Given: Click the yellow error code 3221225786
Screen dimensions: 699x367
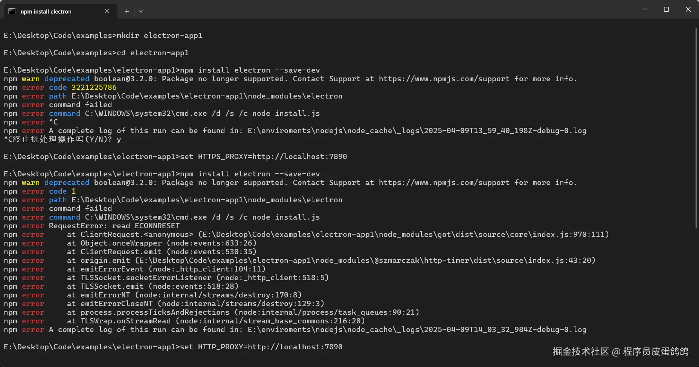Looking at the screenshot, I should 94,88.
